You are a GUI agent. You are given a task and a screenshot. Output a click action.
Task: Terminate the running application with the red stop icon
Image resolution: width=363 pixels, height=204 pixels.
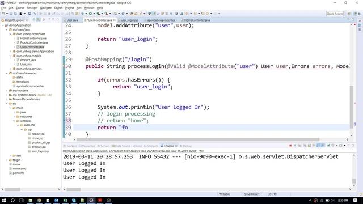tap(290, 146)
